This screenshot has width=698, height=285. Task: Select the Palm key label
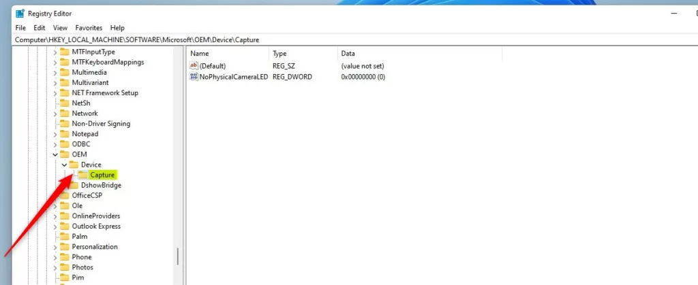click(x=80, y=236)
